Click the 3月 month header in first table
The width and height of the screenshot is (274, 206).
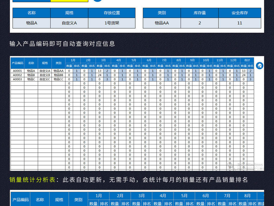click(103, 60)
